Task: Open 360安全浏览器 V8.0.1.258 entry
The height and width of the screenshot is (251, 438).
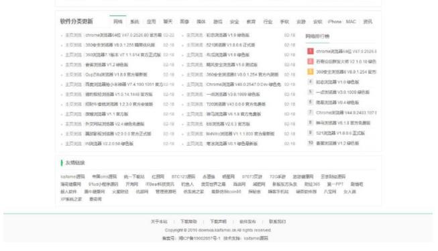Action: coord(120,45)
